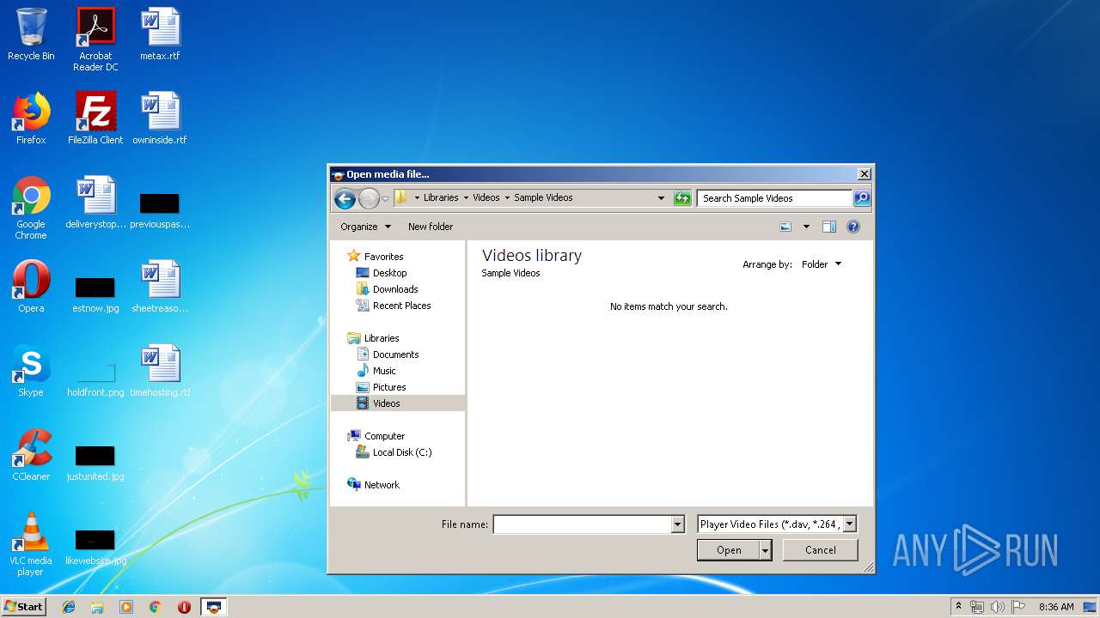Launch CCleaner desktop shortcut
The image size is (1100, 618).
click(x=31, y=455)
